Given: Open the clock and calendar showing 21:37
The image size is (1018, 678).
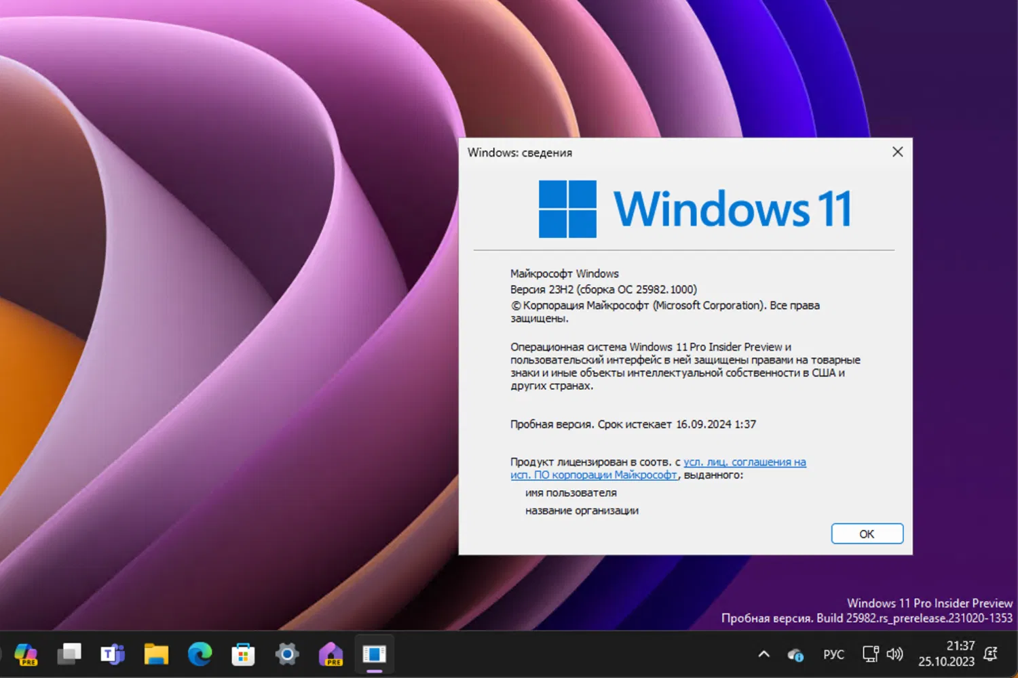Looking at the screenshot, I should 946,654.
